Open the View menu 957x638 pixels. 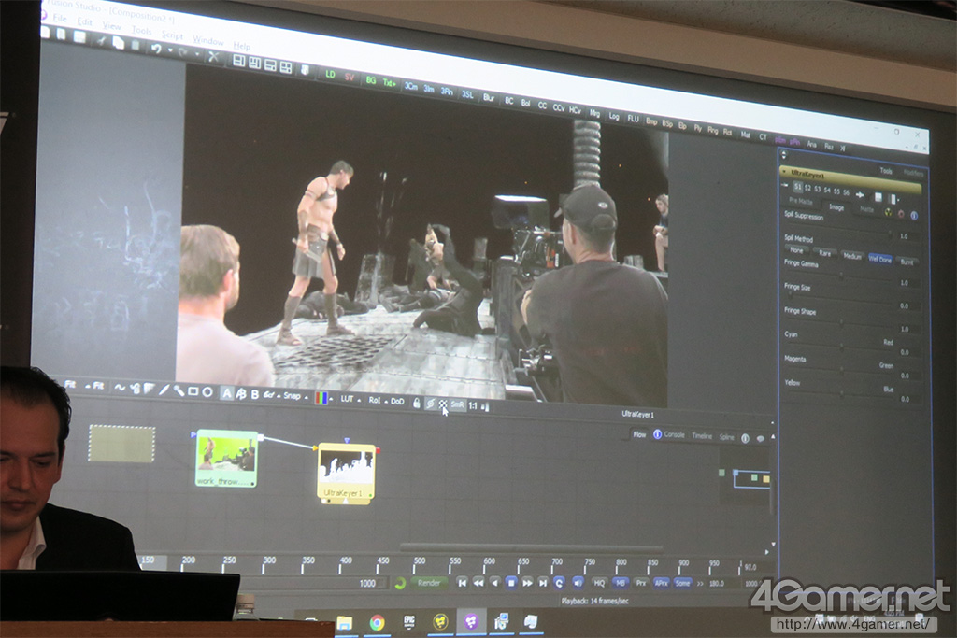point(112,25)
